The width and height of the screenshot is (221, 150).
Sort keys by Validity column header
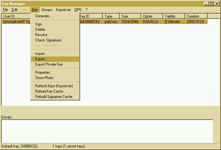(174, 16)
